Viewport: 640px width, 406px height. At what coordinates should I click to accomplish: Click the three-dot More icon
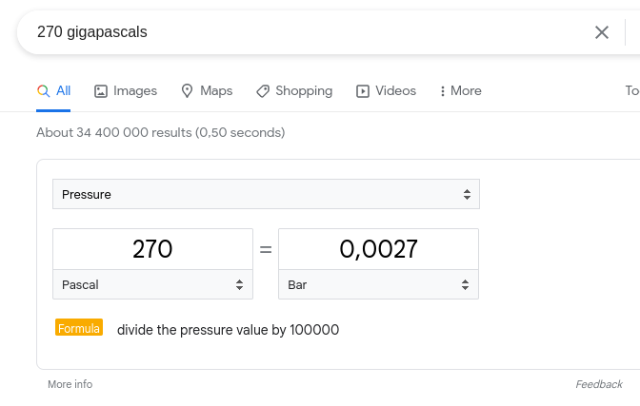(x=443, y=91)
